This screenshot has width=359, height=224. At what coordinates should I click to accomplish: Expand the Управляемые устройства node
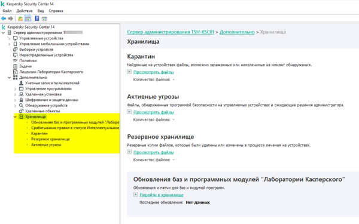click(10, 38)
